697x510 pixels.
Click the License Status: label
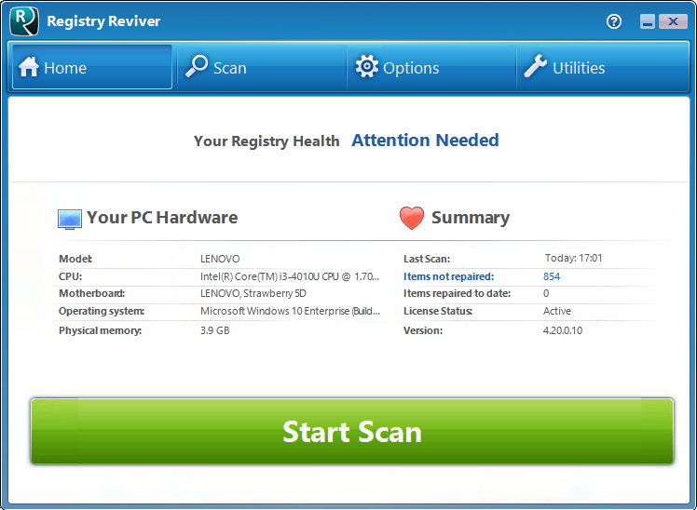[x=438, y=311]
